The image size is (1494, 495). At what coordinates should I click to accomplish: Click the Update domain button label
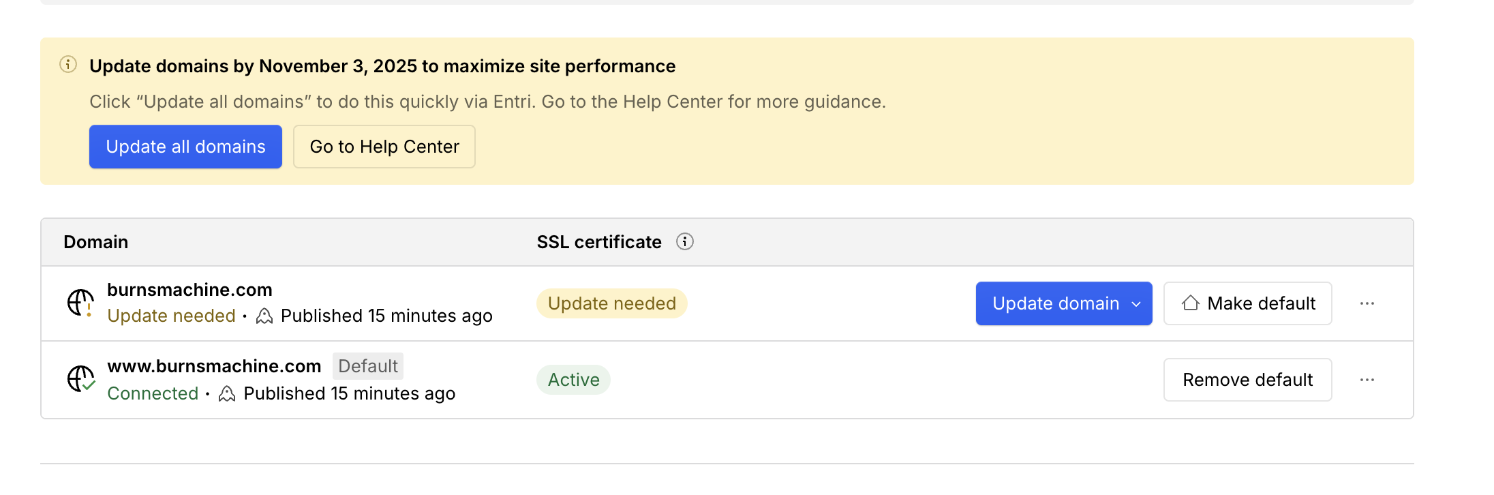(1055, 303)
